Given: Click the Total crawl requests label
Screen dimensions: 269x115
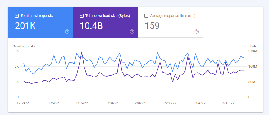Looking at the screenshot, I should [x=37, y=16].
